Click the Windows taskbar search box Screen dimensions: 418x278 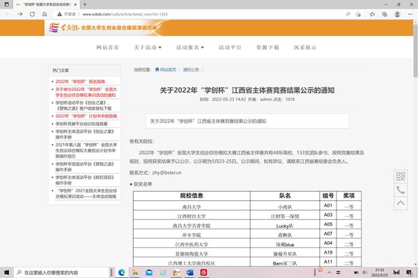coord(62,272)
